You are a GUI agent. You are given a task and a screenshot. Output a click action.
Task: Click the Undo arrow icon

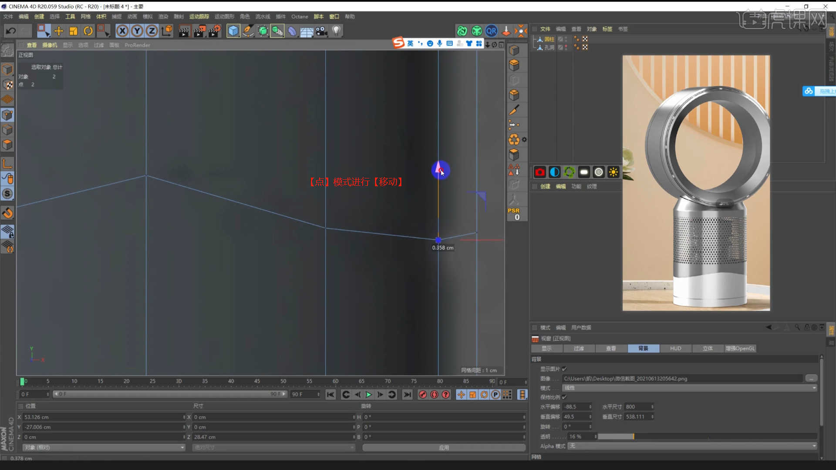11,31
